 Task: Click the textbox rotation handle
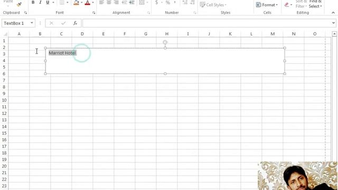point(165,42)
